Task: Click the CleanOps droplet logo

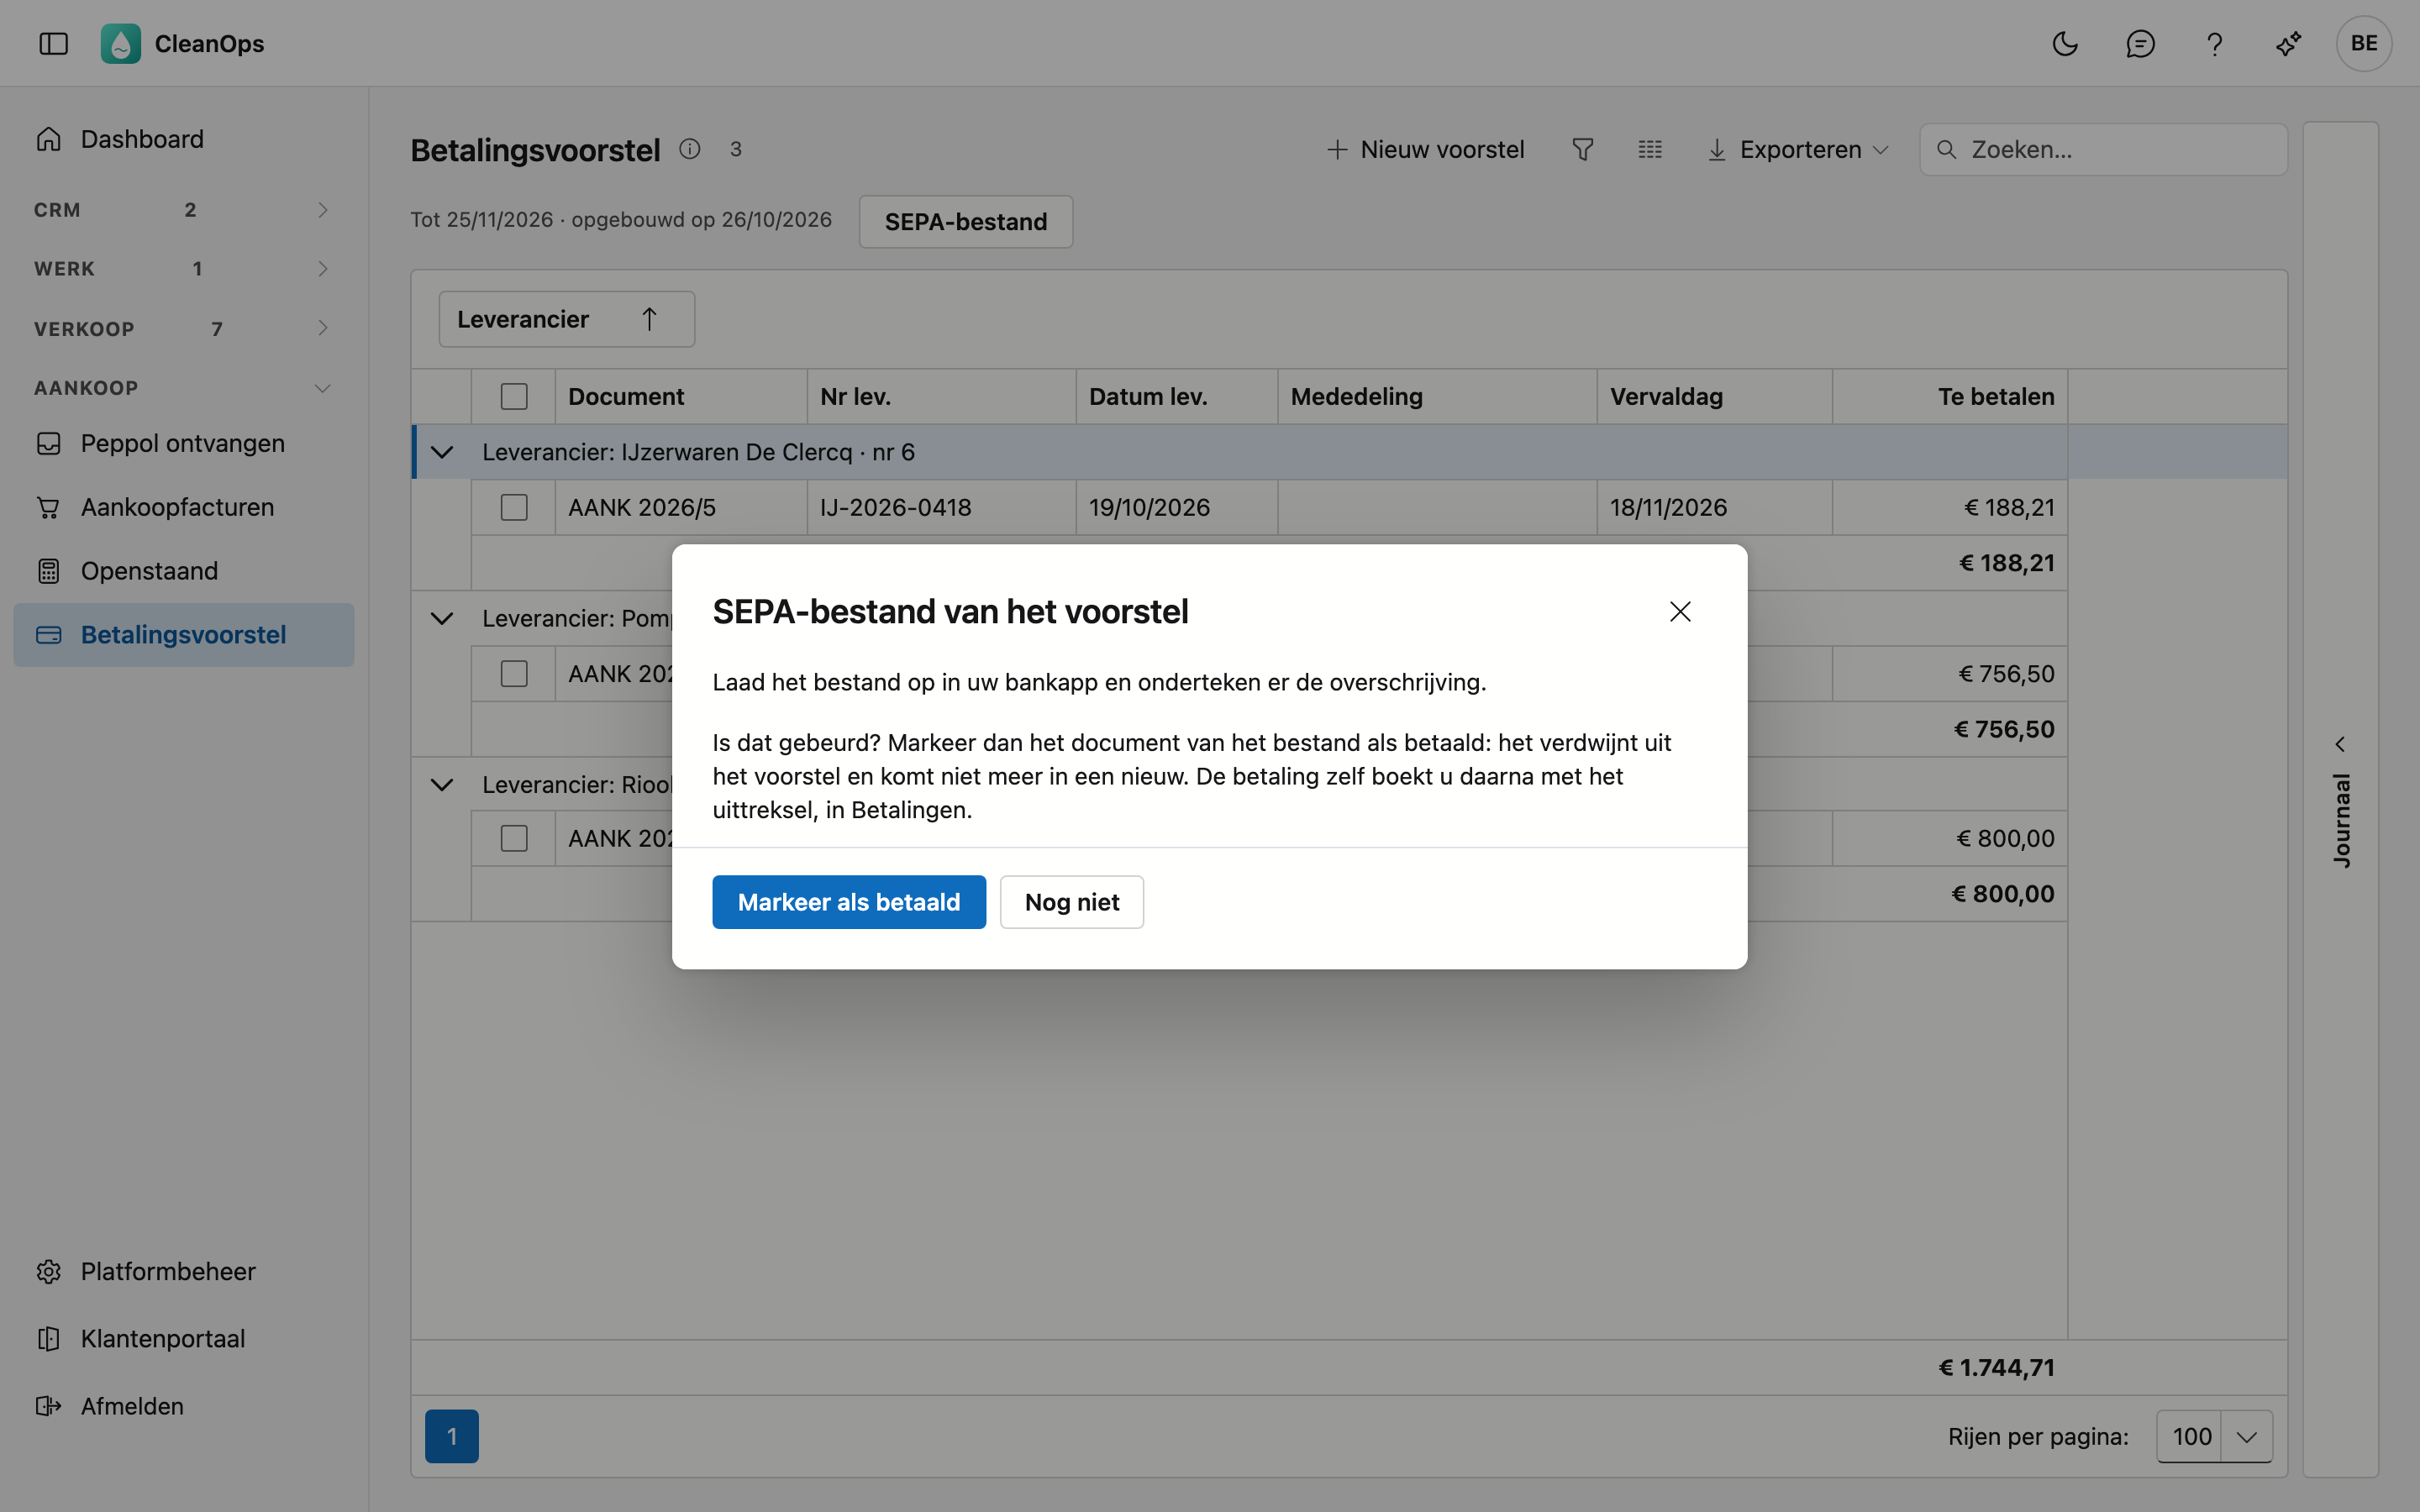Action: [x=120, y=43]
